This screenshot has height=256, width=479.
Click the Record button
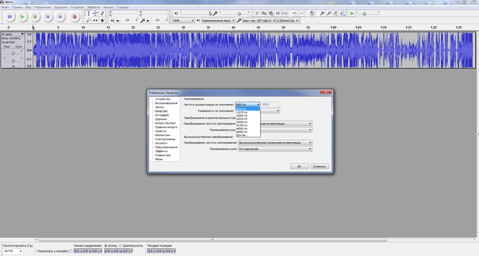coord(74,17)
